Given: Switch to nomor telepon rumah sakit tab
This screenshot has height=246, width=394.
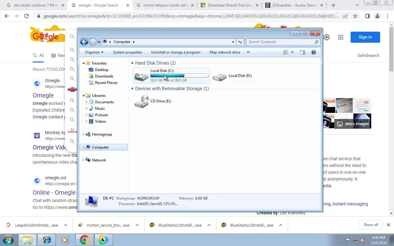Looking at the screenshot, I should (165, 5).
